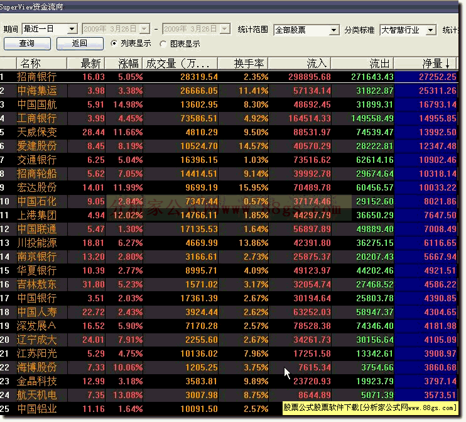Select the 中国联通 stock name
Viewport: 466px width, 422px height.
[x=37, y=229]
